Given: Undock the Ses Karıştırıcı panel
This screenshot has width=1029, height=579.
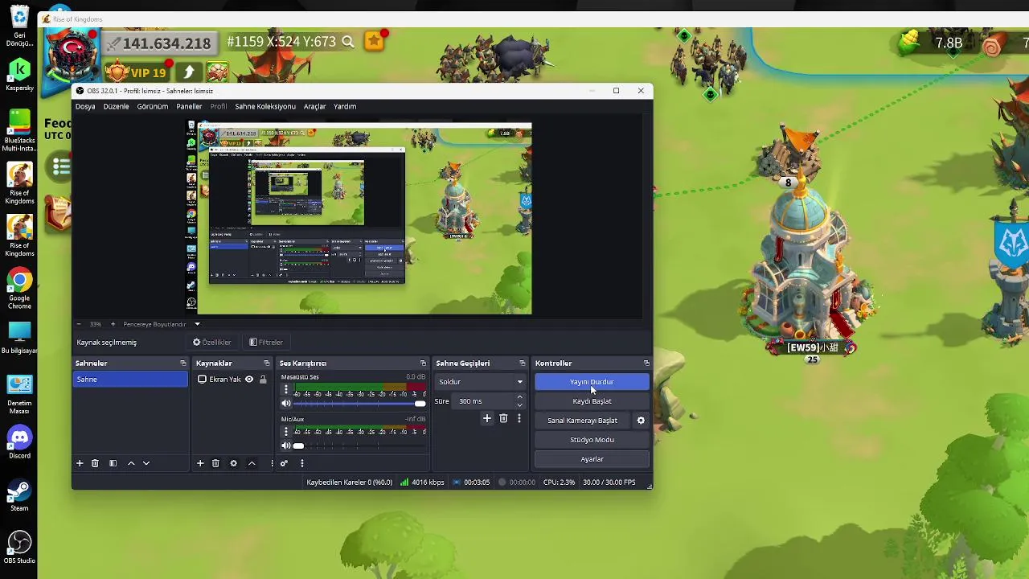Looking at the screenshot, I should click(424, 363).
